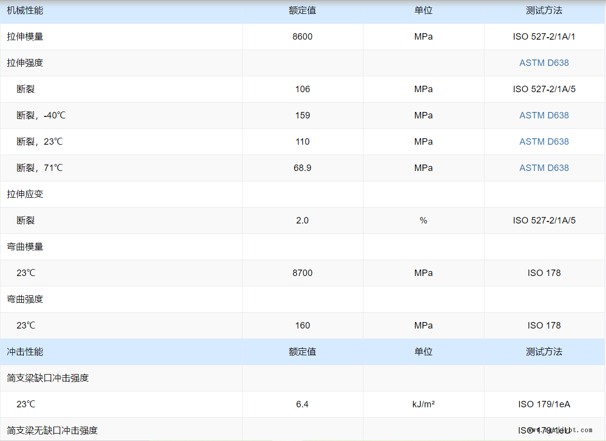Open ASTM D638 link for 断裂 71℃ row

pos(544,168)
